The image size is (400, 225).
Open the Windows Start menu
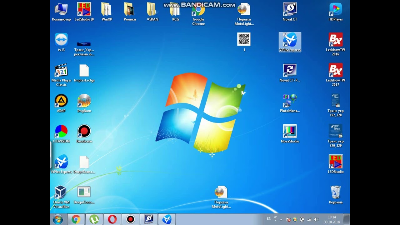(x=57, y=219)
